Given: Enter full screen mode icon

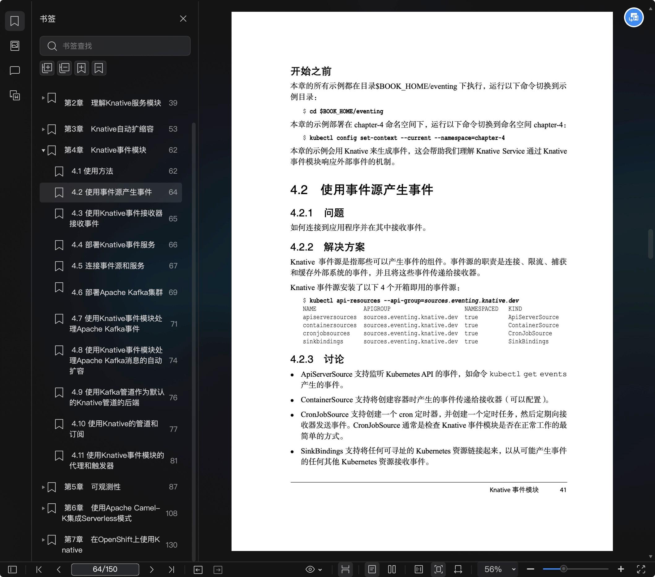Looking at the screenshot, I should pyautogui.click(x=641, y=569).
